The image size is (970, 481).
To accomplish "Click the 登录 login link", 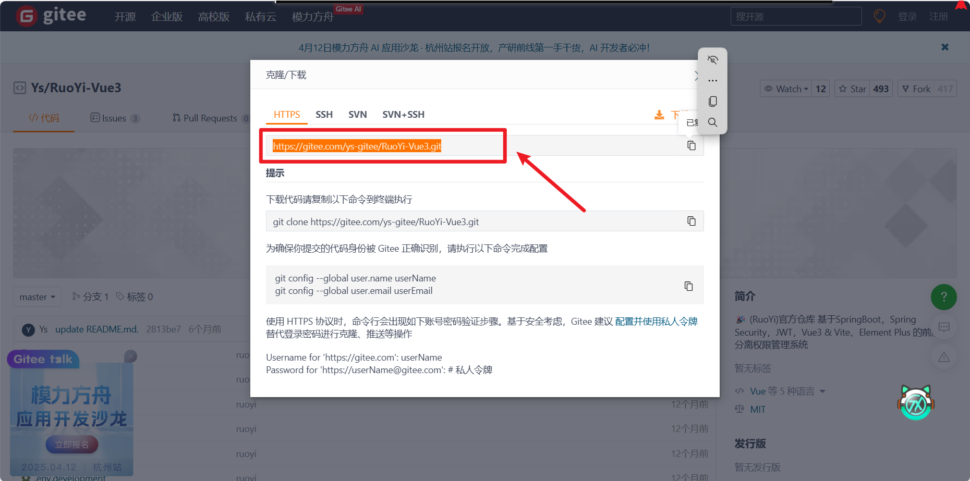I will coord(907,17).
